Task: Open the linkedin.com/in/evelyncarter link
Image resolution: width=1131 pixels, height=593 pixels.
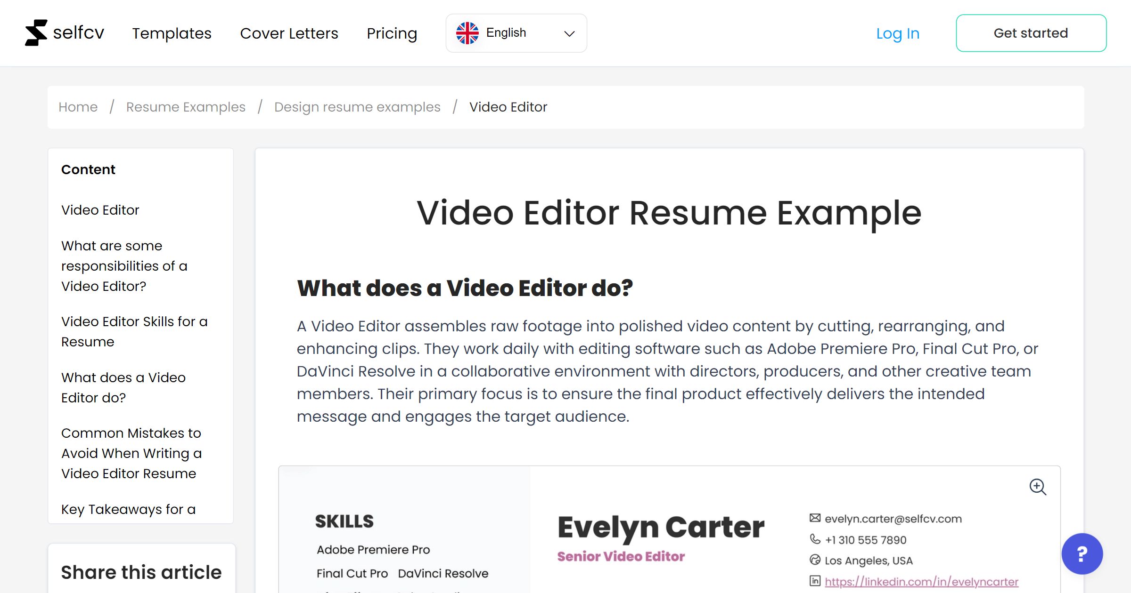Action: (921, 582)
